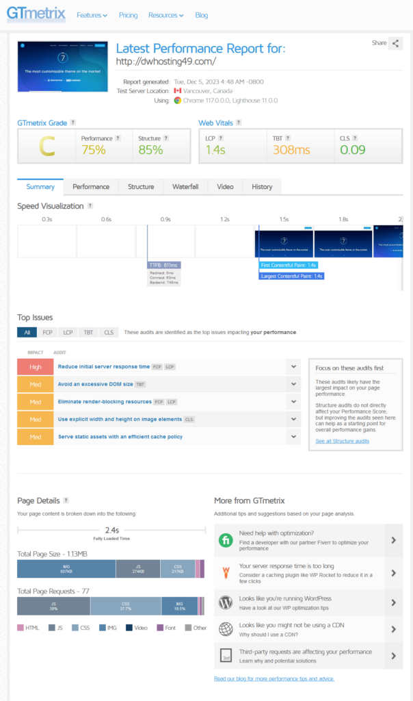The height and width of the screenshot is (701, 413).
Task: Go to the Pricing page
Action: [x=128, y=15]
